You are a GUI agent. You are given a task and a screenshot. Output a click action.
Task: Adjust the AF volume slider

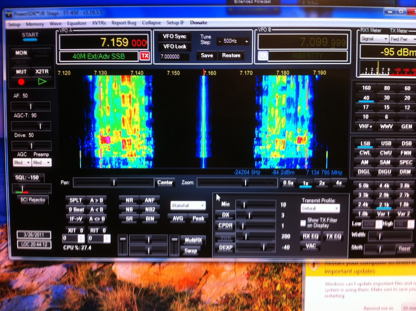30,106
